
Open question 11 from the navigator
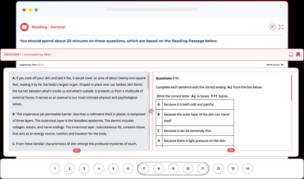[203, 168]
